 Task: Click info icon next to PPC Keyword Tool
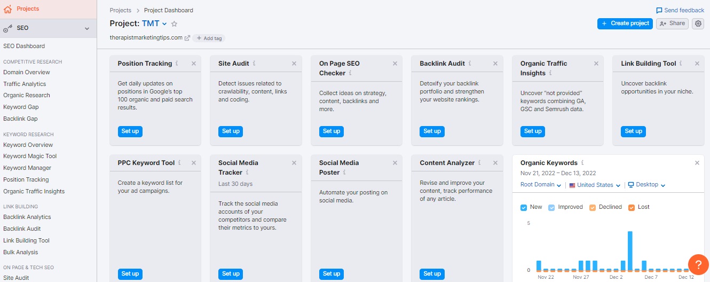tap(179, 162)
